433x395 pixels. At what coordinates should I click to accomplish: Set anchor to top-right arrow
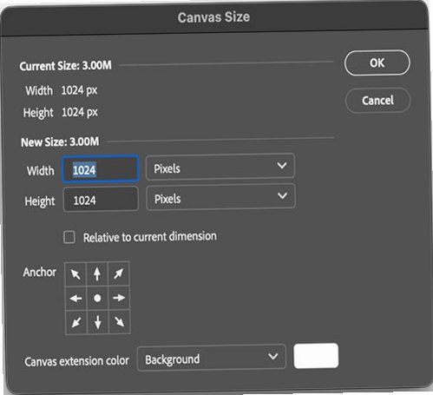click(119, 273)
